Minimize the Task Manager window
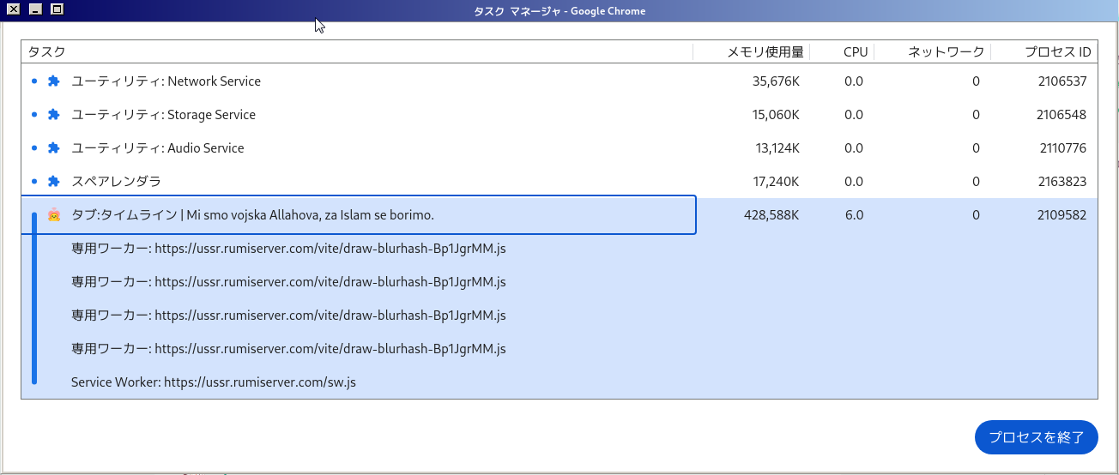The width and height of the screenshot is (1119, 475). [x=35, y=9]
